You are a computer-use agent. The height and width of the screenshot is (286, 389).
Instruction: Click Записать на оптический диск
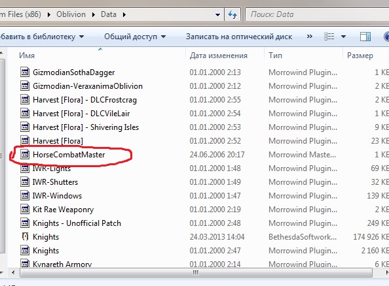239,37
